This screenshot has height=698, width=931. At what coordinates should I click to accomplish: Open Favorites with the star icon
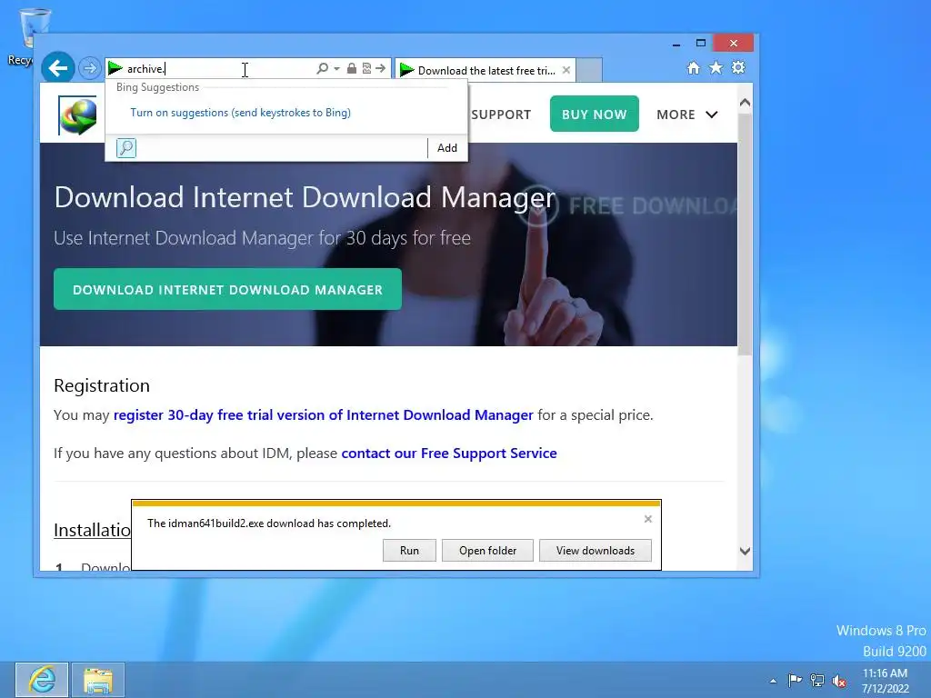716,67
